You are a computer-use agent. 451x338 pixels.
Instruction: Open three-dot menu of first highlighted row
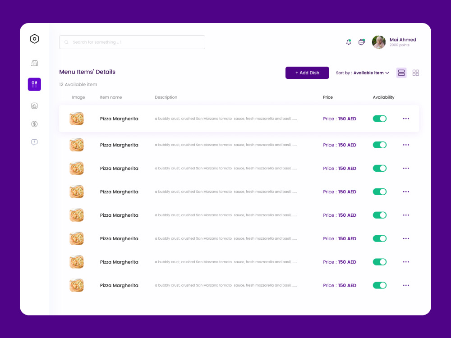pos(406,119)
